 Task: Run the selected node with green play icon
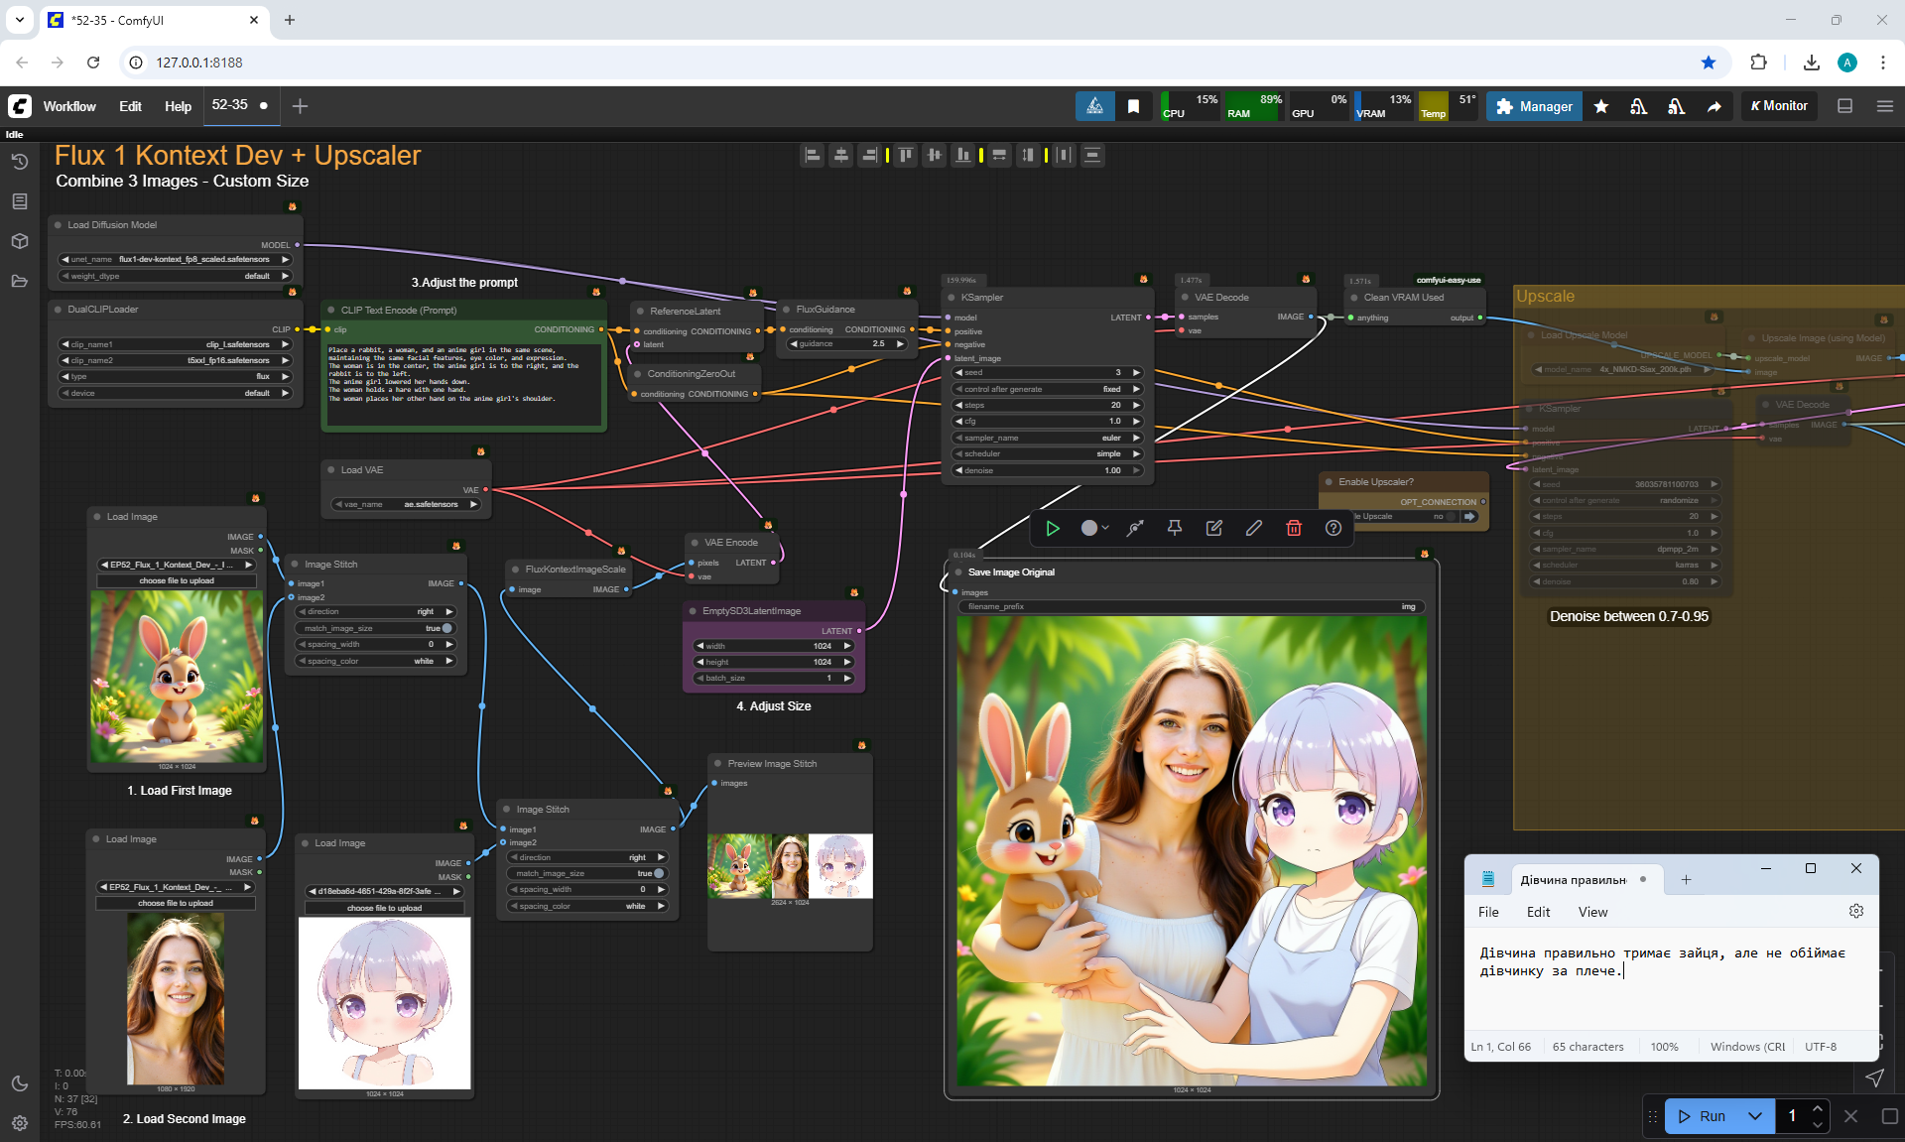tap(1053, 529)
